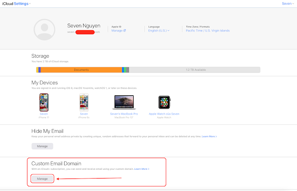Image resolution: width=297 pixels, height=191 pixels.
Task: Select the Seven iPhone 11 device icon
Action: pyautogui.click(x=44, y=103)
